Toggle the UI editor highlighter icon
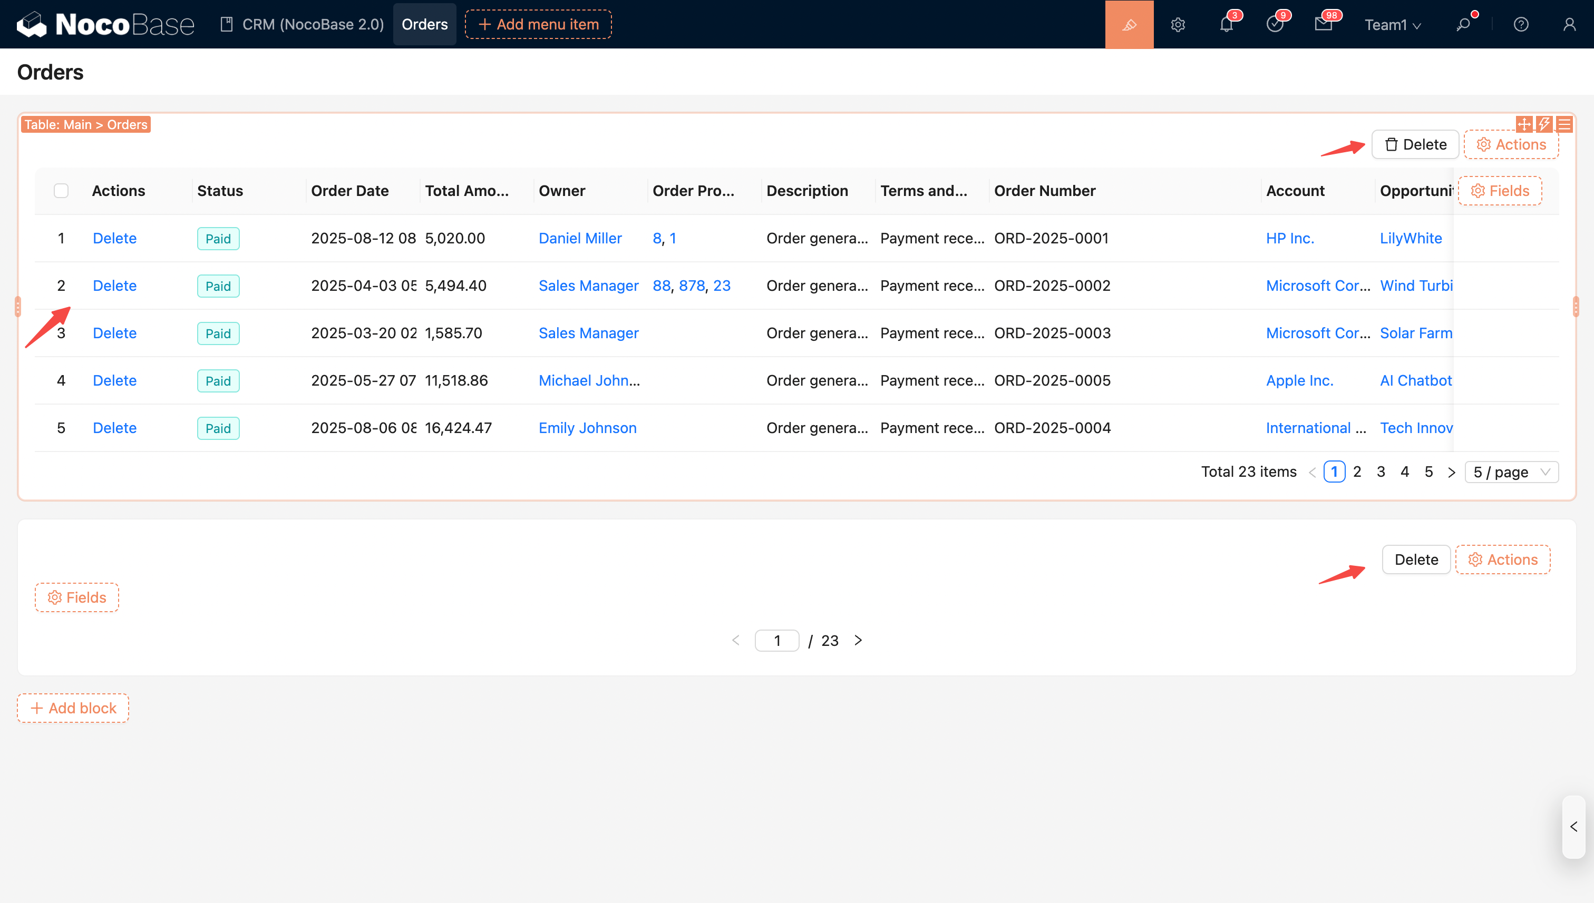This screenshot has height=903, width=1594. click(x=1129, y=24)
